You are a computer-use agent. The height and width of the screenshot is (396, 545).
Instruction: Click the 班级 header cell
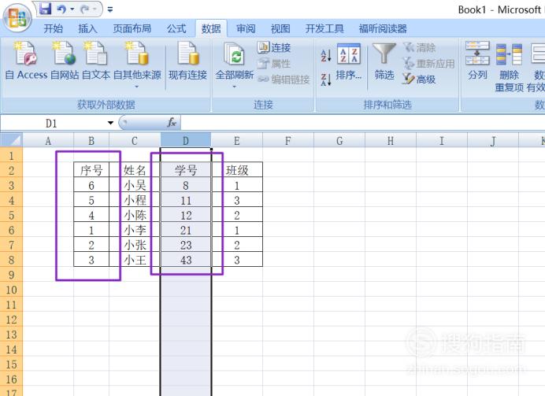point(237,170)
